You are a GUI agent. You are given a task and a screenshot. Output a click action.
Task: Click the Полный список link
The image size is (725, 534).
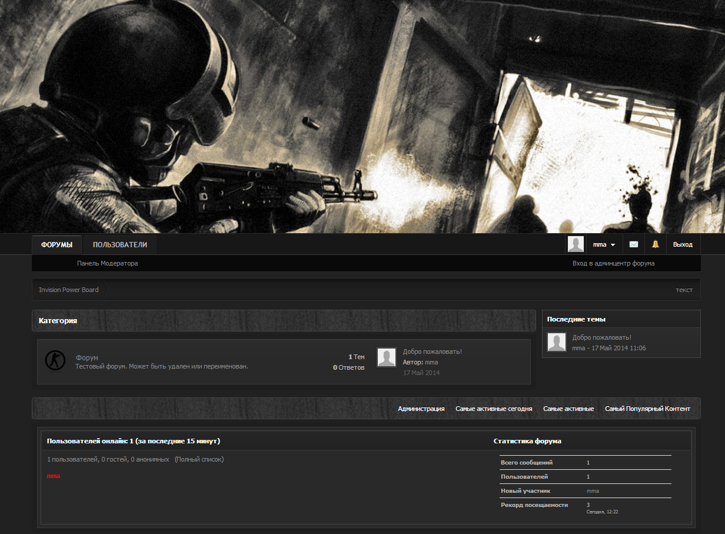tap(199, 459)
